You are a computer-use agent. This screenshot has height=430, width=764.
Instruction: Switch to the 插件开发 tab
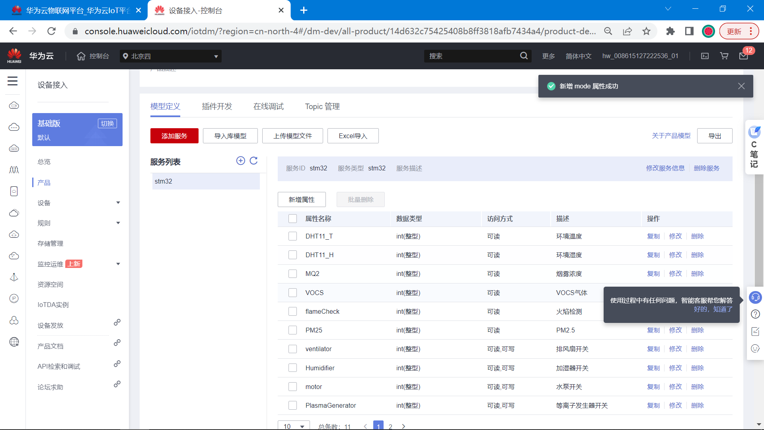pos(217,106)
